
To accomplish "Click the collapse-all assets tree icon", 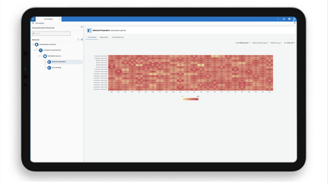I will click(82, 39).
